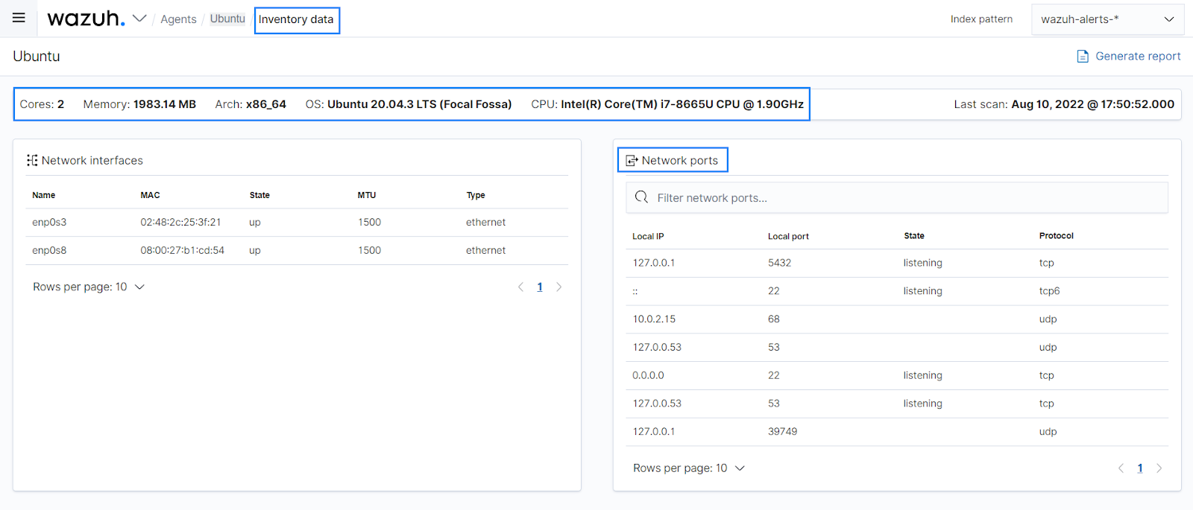The height and width of the screenshot is (510, 1193).
Task: Open the wazuh-alerts-* index pattern dropdown
Action: coord(1107,19)
